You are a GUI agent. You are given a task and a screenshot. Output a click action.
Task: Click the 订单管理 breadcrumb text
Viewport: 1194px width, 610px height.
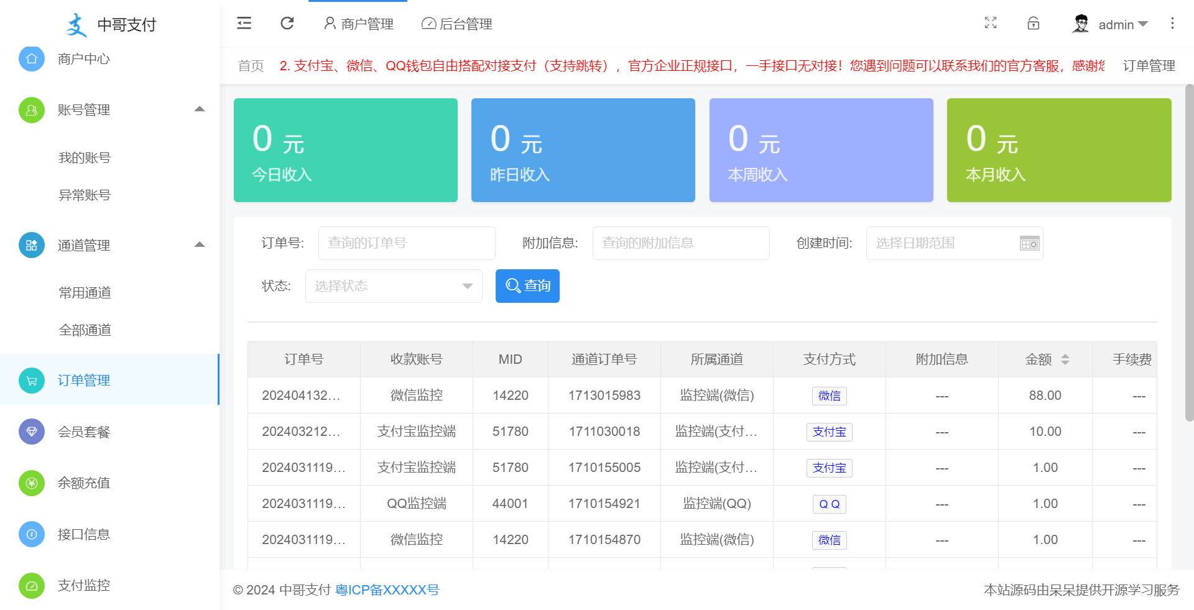[x=1149, y=66]
